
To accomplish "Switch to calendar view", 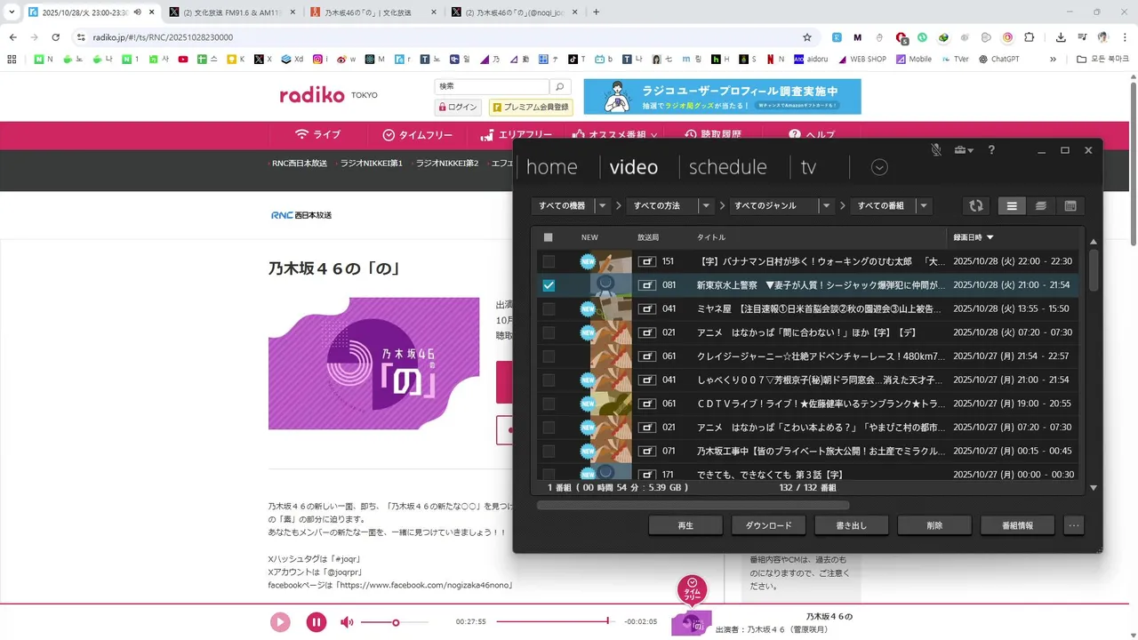I will (x=1070, y=205).
